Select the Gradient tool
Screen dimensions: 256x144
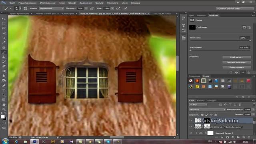[4, 71]
